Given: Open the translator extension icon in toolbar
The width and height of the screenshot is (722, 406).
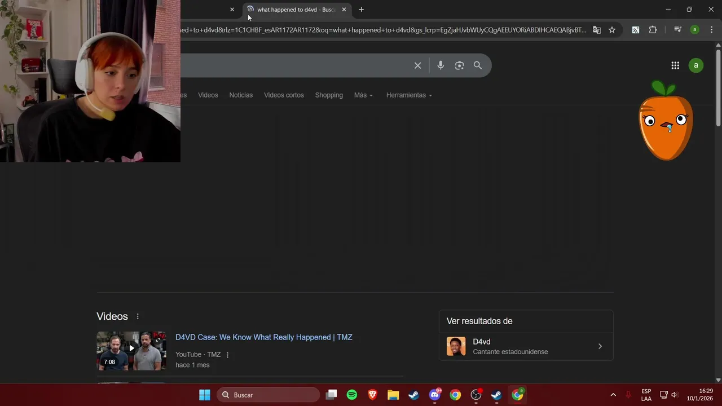Looking at the screenshot, I should point(636,30).
